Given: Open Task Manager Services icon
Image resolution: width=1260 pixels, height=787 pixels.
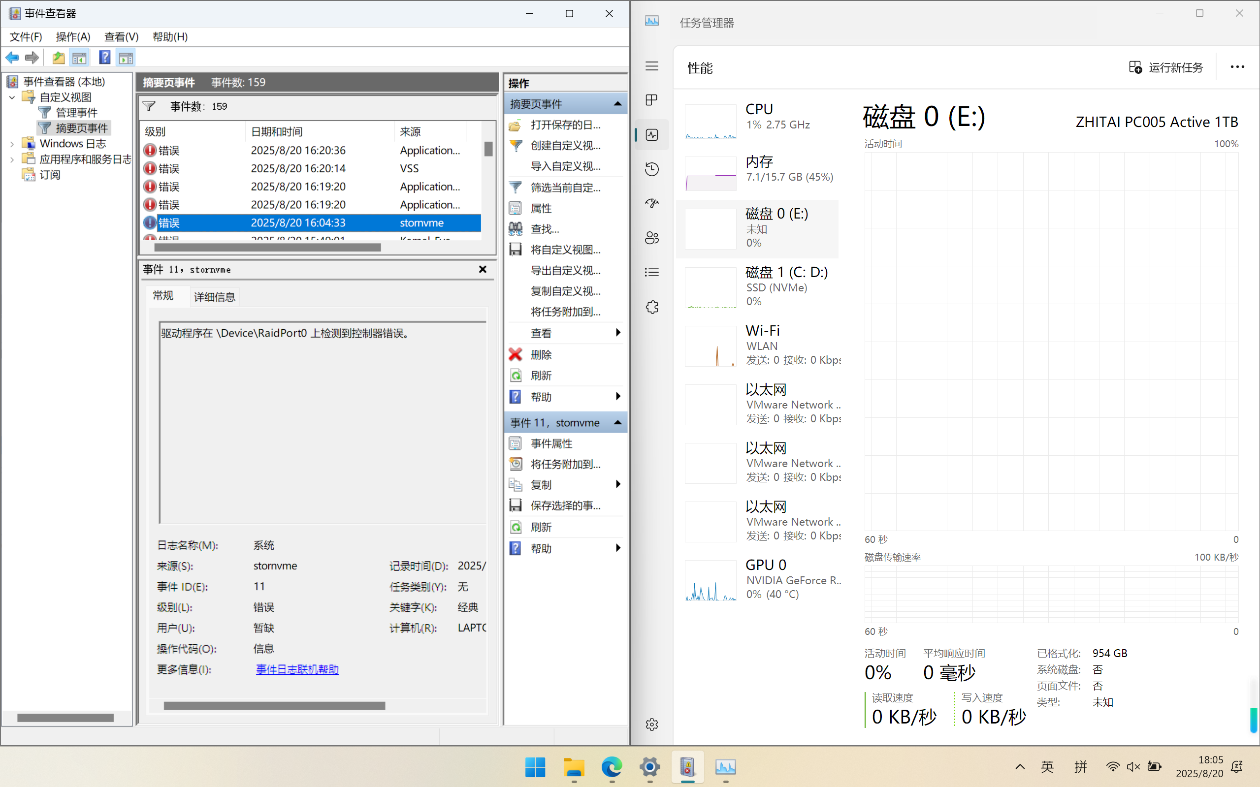Looking at the screenshot, I should 652,307.
